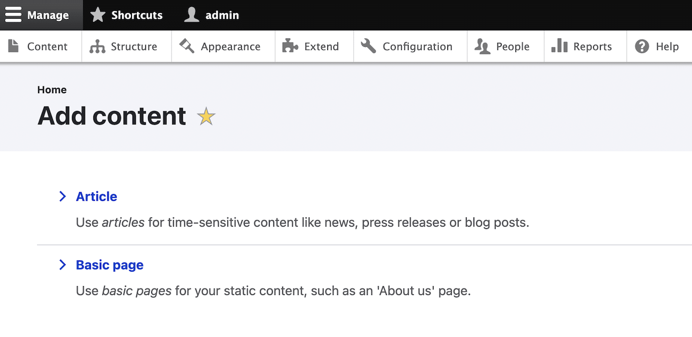Expand the Article content type chevron
Image resolution: width=692 pixels, height=337 pixels.
pyautogui.click(x=62, y=196)
